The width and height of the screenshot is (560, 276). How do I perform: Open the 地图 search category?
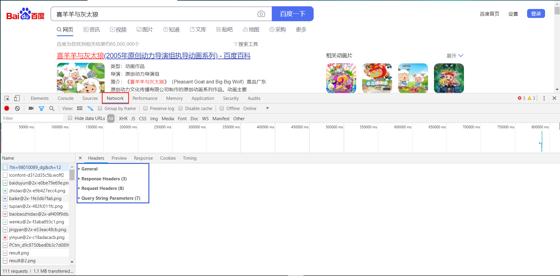[251, 30]
